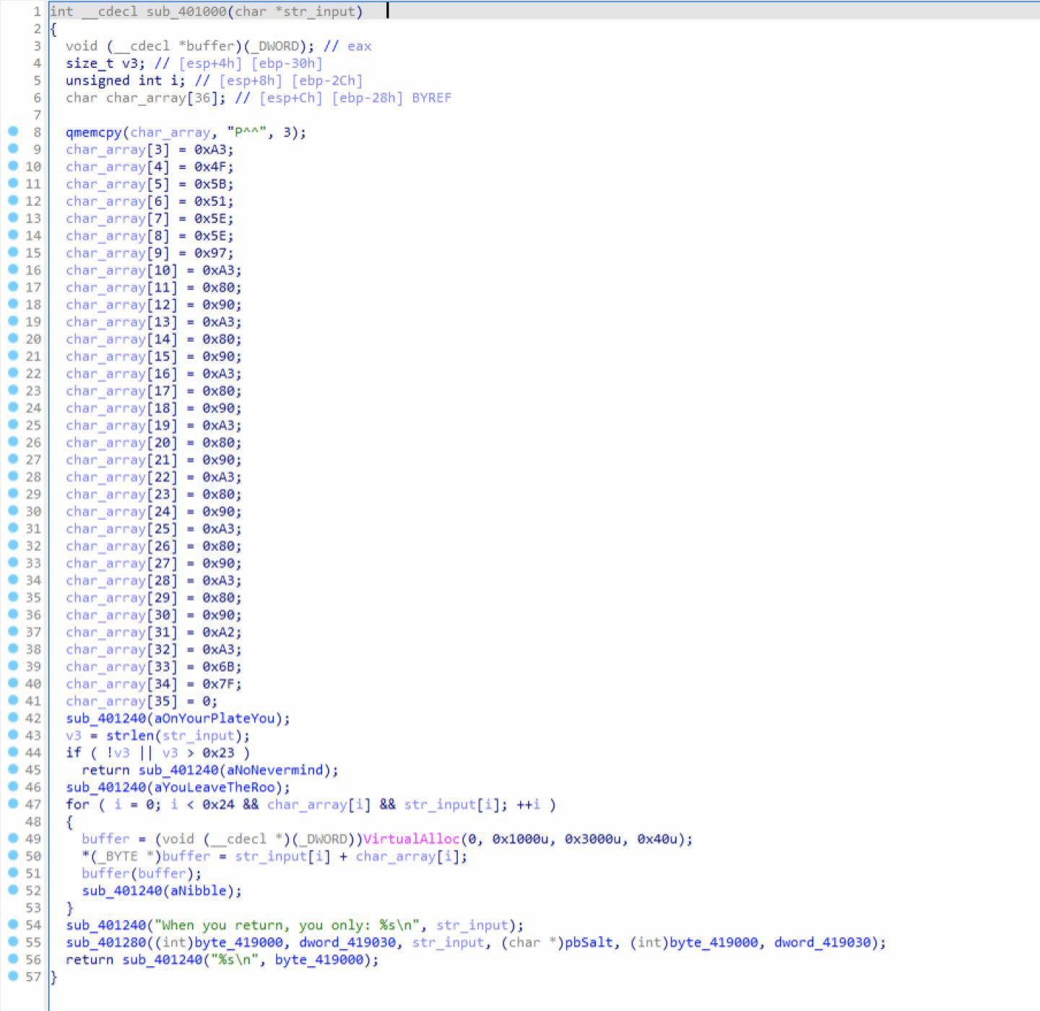Click the blue dot at line 31
The width and height of the screenshot is (1040, 1011).
tap(13, 528)
